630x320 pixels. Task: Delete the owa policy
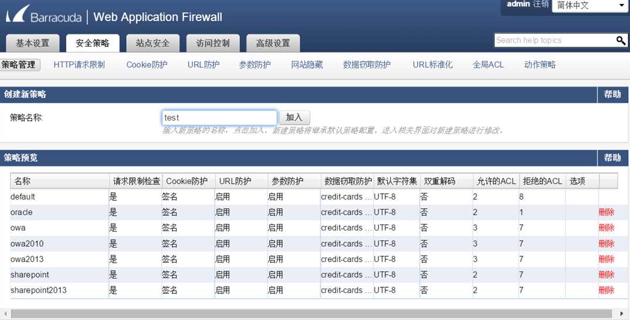pos(607,228)
